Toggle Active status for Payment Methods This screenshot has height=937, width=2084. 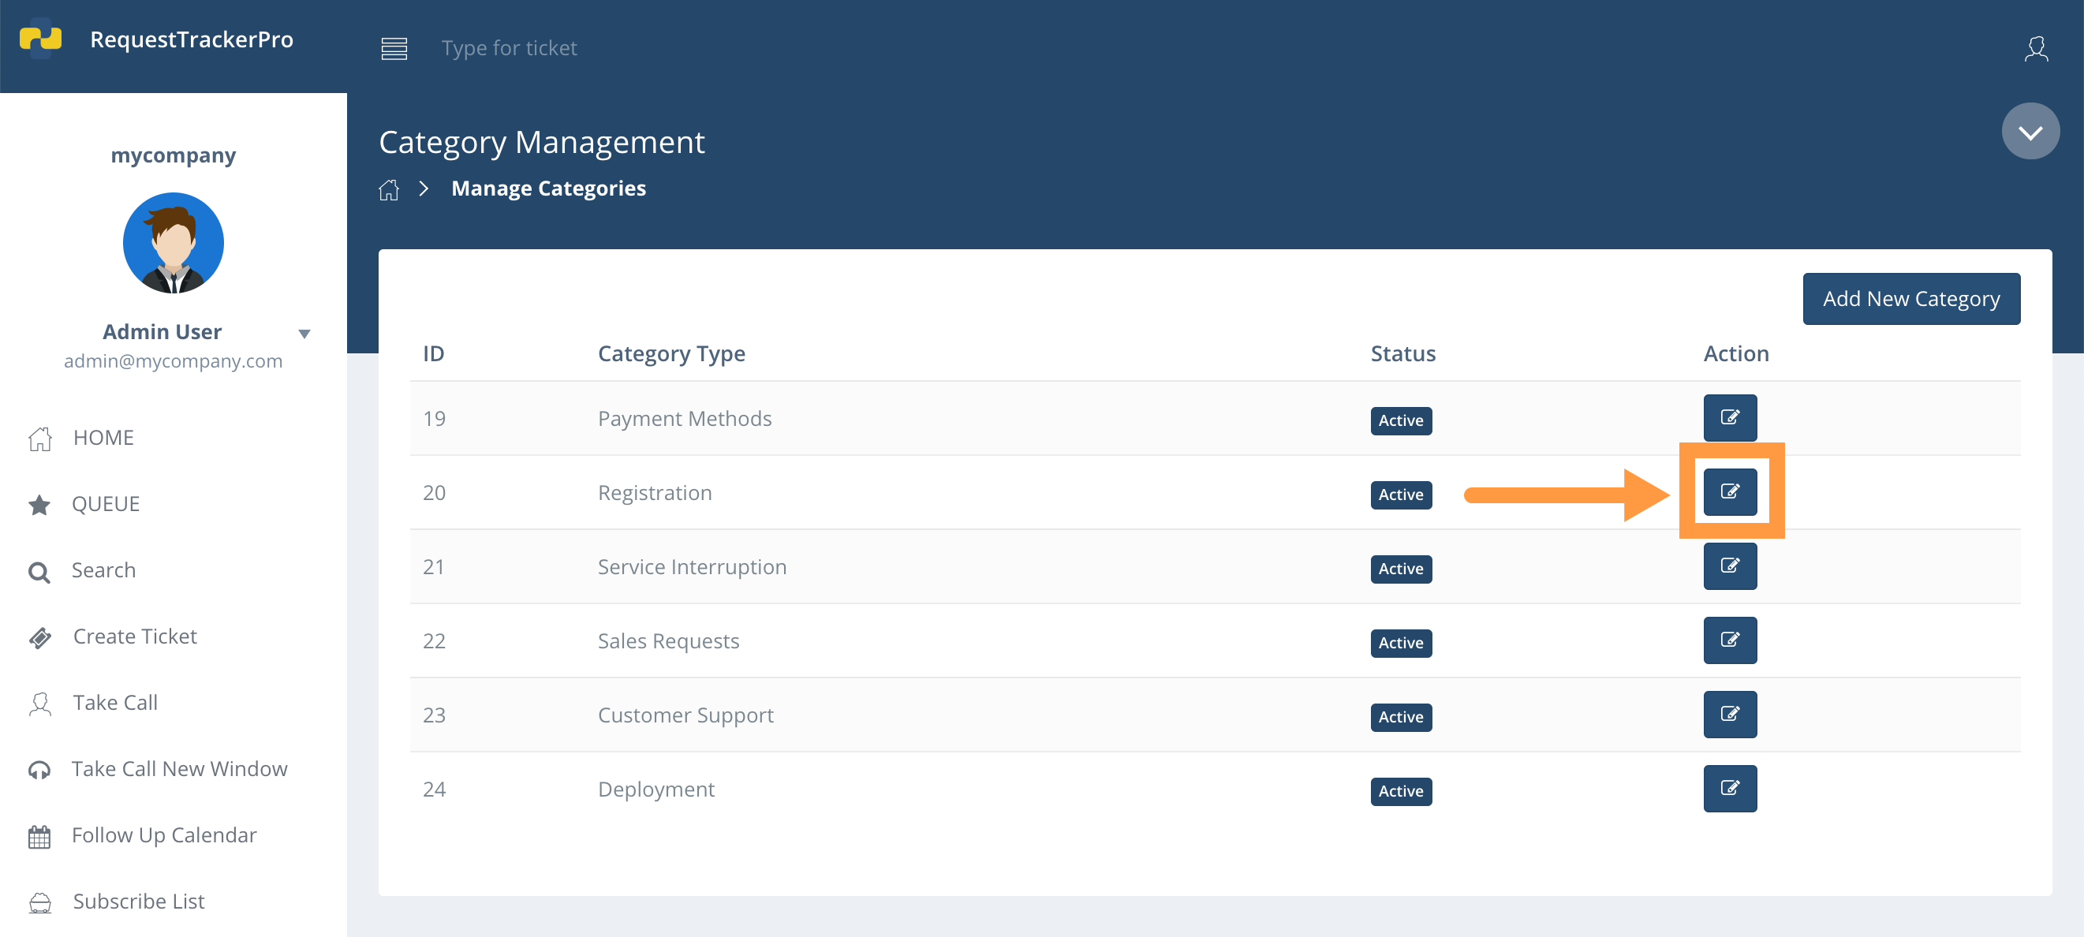pos(1400,420)
